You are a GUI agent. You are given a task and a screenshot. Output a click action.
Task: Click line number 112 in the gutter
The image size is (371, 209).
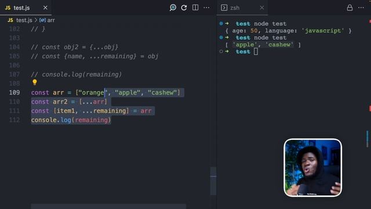(x=14, y=120)
